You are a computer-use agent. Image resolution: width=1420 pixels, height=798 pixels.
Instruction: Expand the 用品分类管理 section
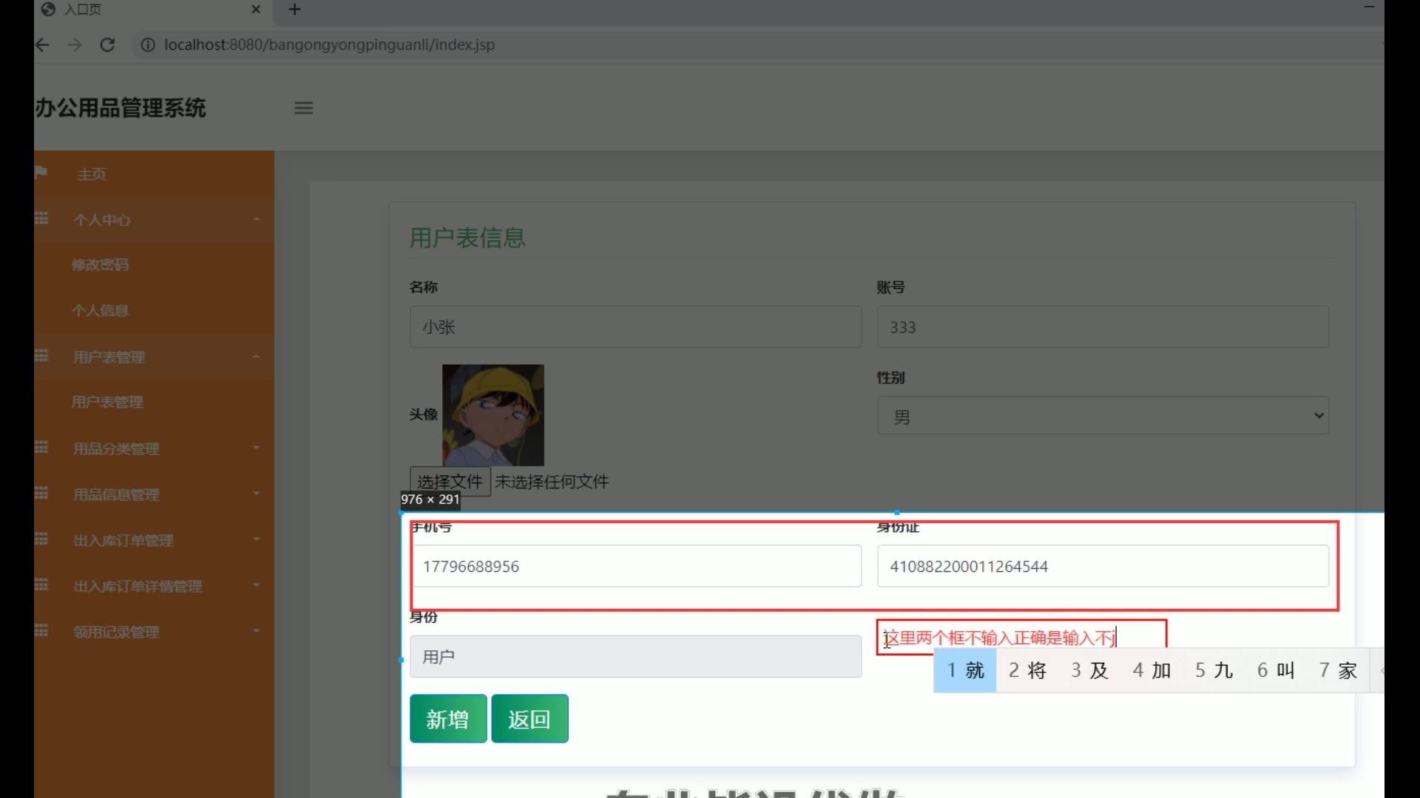coord(154,449)
